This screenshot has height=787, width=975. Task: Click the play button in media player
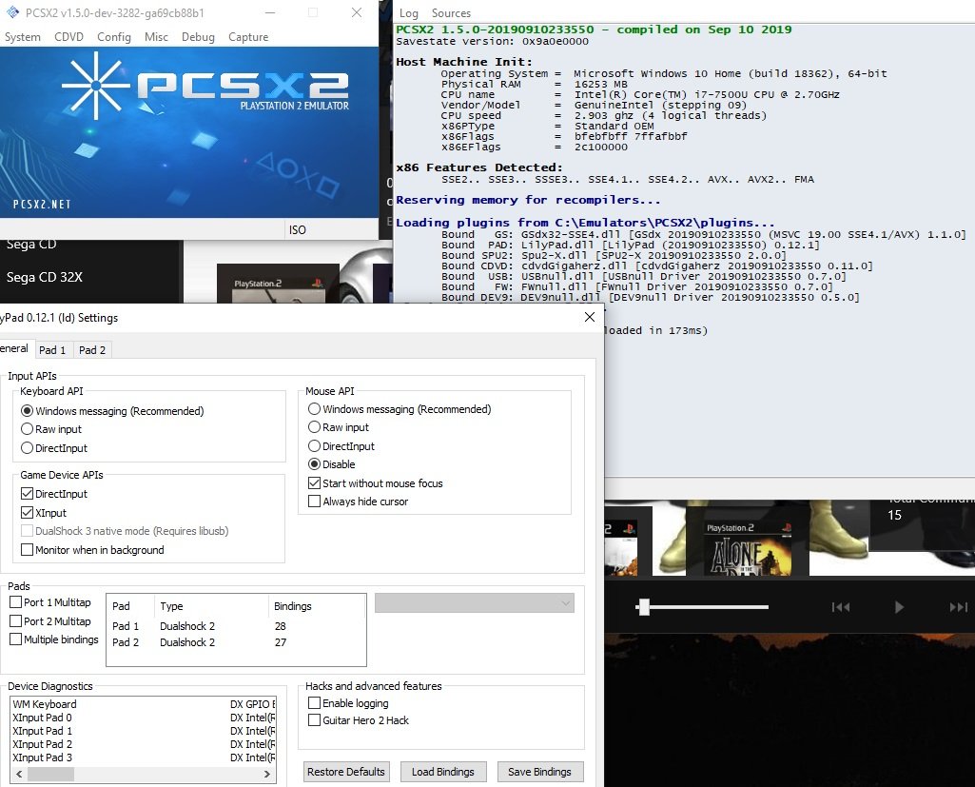coord(899,607)
